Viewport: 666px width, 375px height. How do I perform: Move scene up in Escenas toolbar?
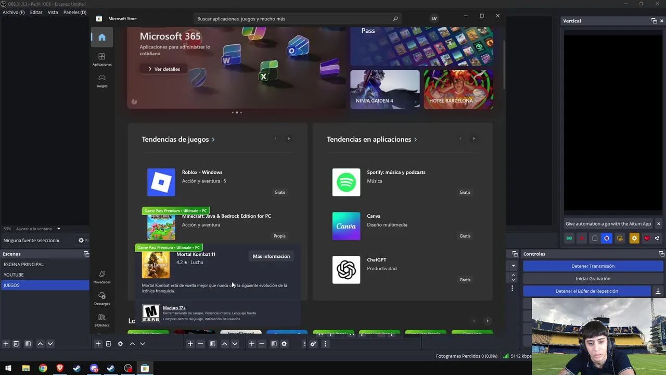(40, 344)
